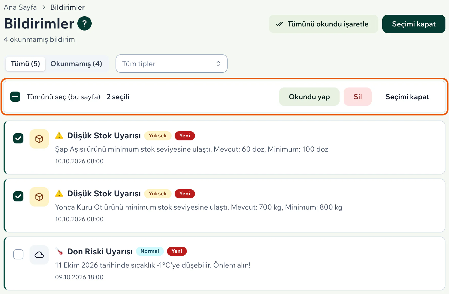The height and width of the screenshot is (294, 449).
Task: Click Okundu yap in the selection bar
Action: (x=309, y=97)
